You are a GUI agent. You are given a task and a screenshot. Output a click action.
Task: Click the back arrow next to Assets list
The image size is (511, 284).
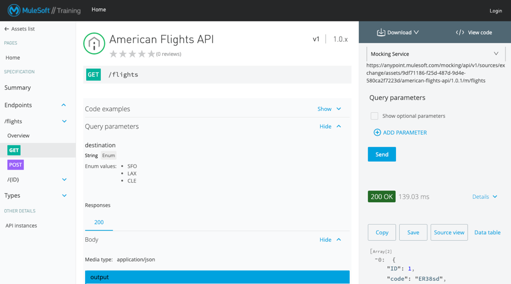click(x=7, y=29)
